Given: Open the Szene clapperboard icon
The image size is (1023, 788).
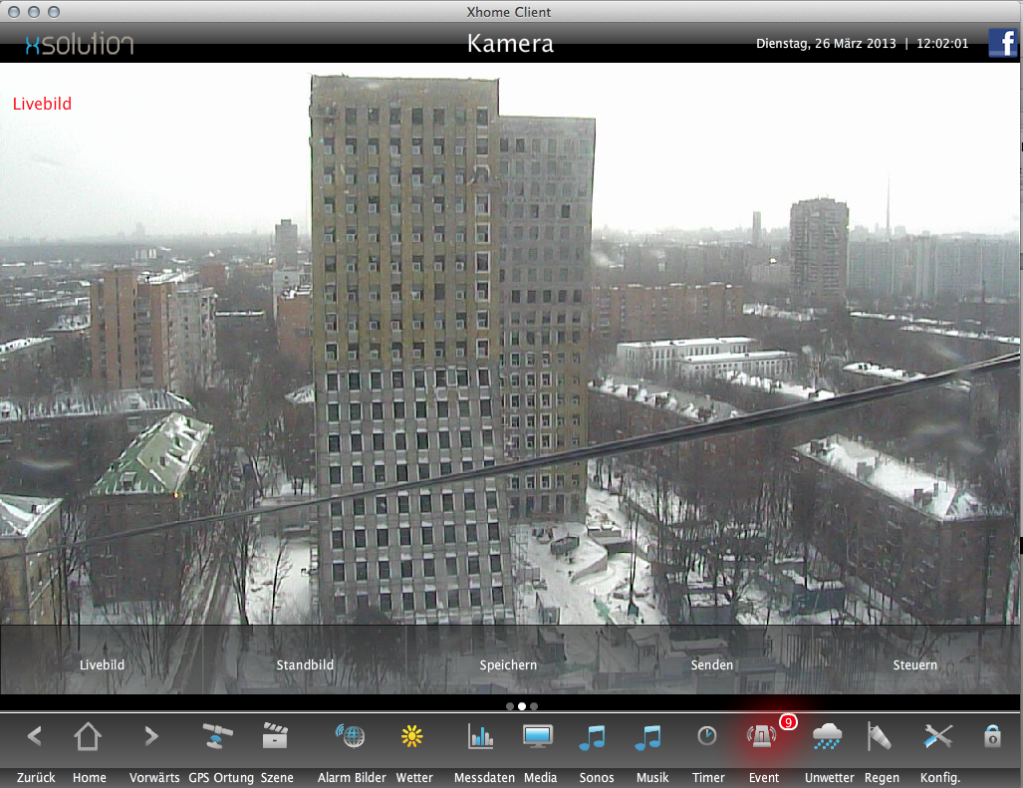Looking at the screenshot, I should [x=275, y=737].
